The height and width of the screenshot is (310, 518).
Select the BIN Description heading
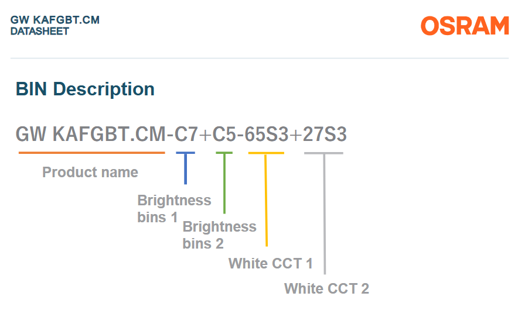coord(85,89)
